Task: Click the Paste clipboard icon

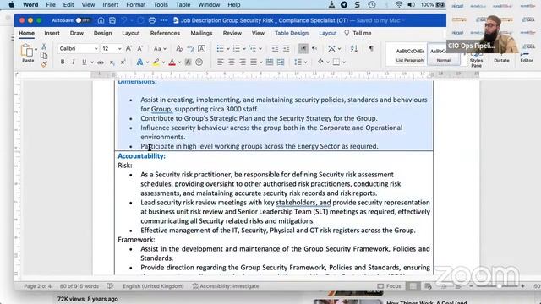Action: pos(27,51)
